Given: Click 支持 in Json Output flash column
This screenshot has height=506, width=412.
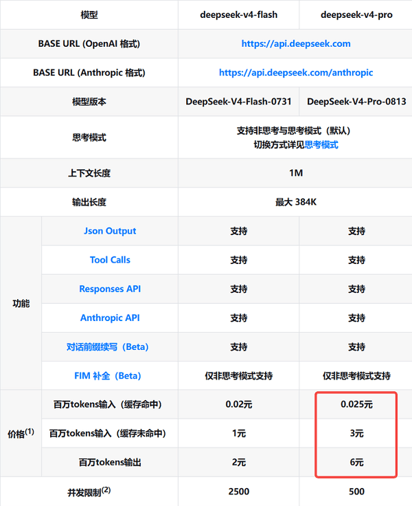Looking at the screenshot, I should (238, 231).
